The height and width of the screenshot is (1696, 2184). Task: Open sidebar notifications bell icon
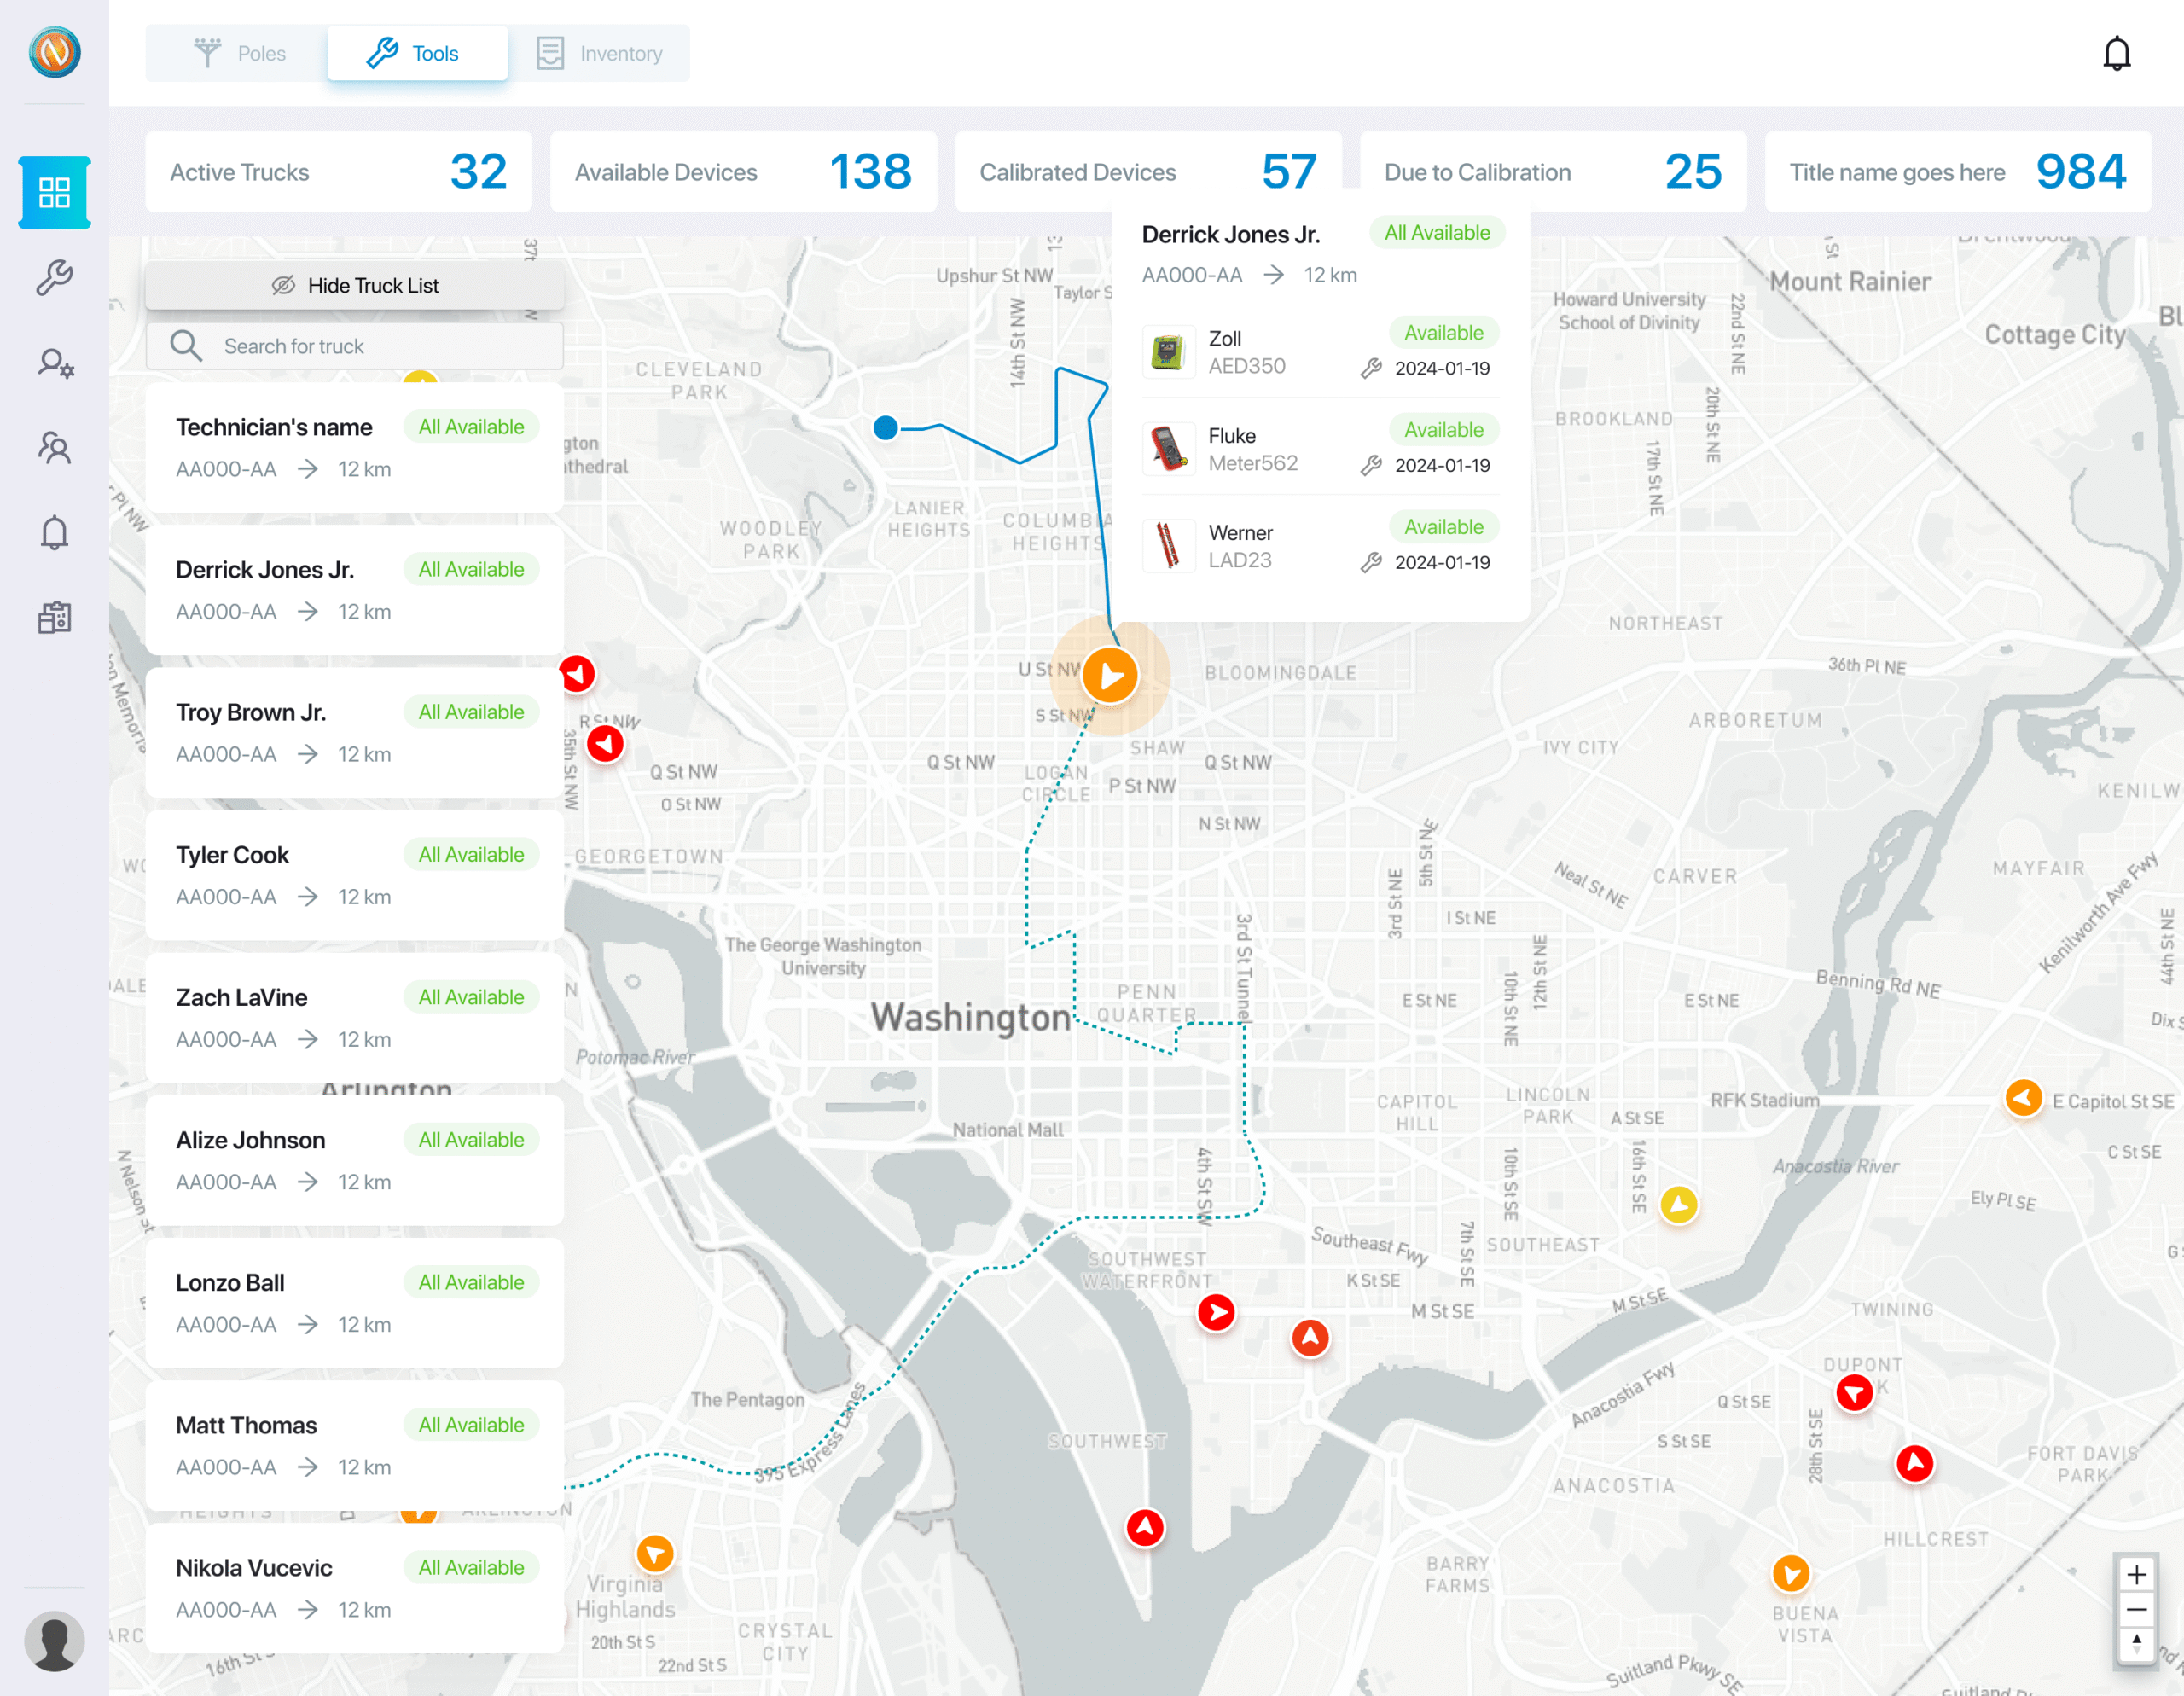point(54,531)
